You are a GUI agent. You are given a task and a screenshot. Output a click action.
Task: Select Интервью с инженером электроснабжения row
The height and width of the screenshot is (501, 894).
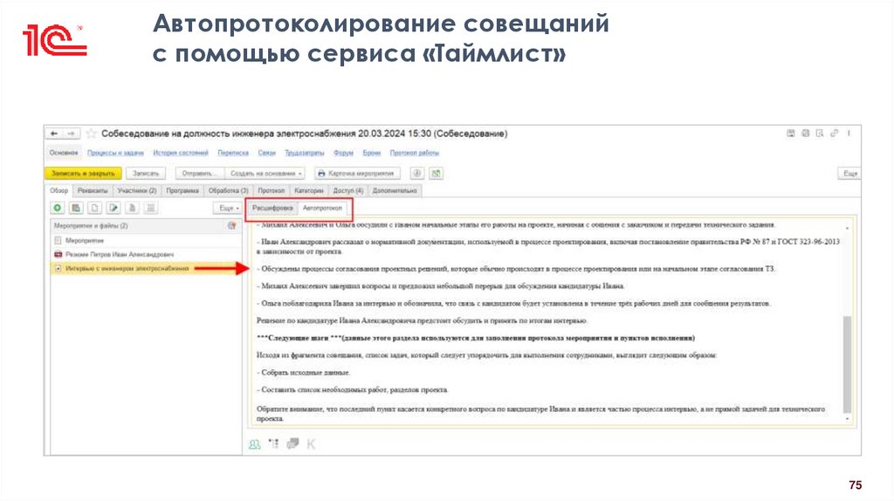pyautogui.click(x=146, y=268)
